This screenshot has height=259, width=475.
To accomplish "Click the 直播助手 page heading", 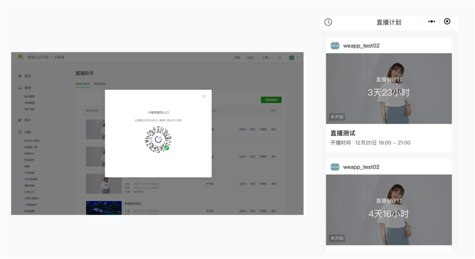I will (84, 73).
